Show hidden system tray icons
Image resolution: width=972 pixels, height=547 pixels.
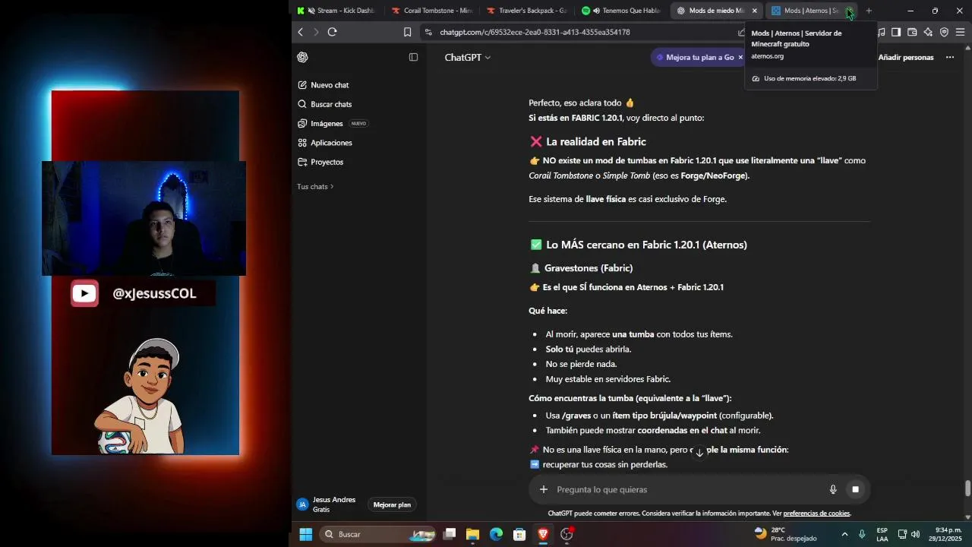pyautogui.click(x=844, y=534)
